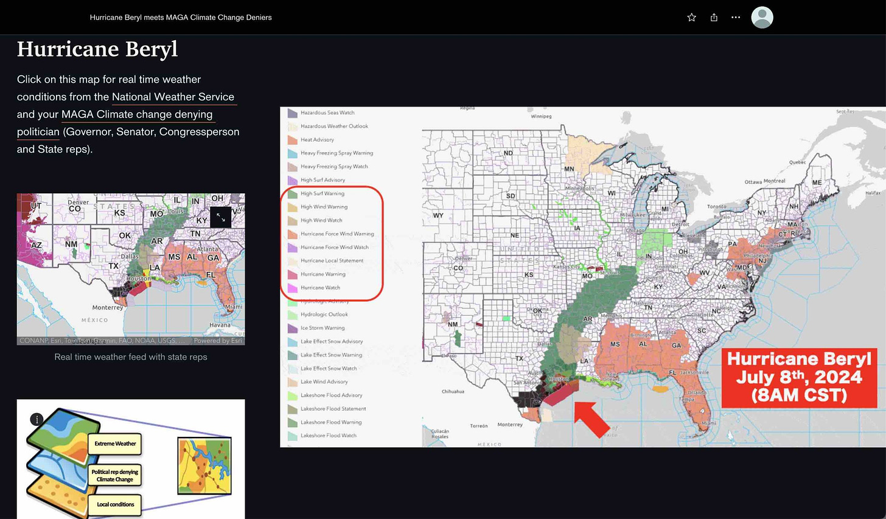Open the user profile avatar
Viewport: 886px width, 519px height.
(x=762, y=18)
